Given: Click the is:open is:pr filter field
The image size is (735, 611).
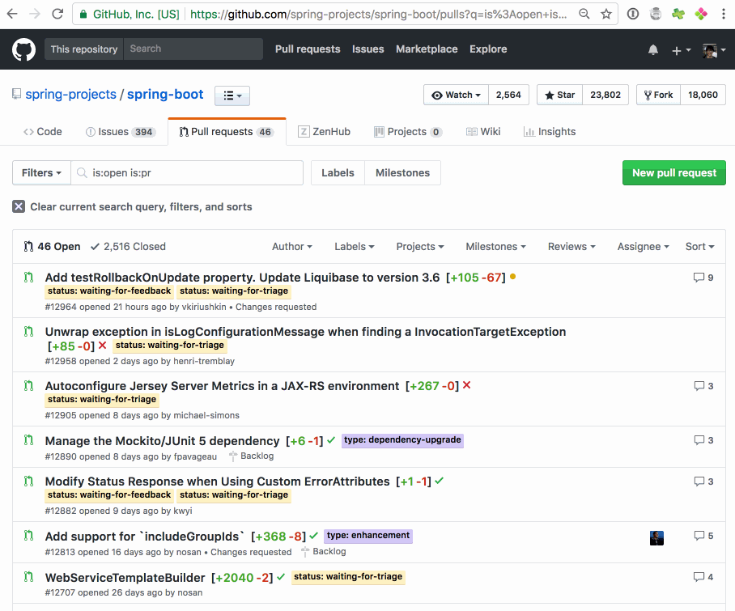Looking at the screenshot, I should pos(187,173).
